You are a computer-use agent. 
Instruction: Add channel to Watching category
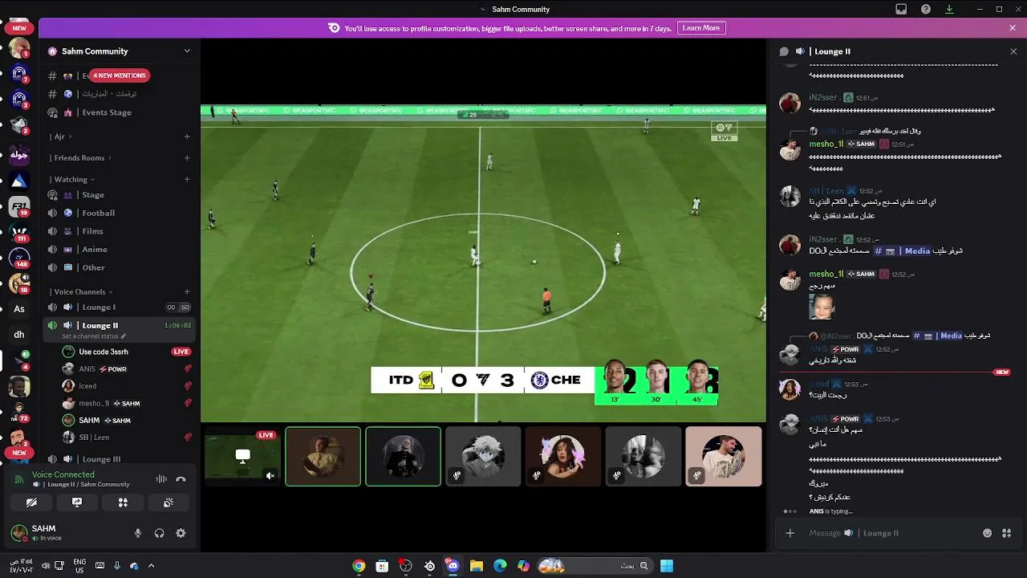[187, 180]
